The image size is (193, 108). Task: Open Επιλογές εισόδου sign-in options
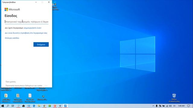(12, 38)
